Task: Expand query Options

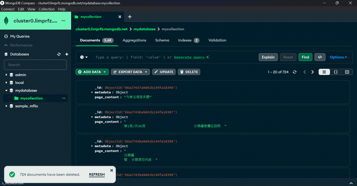Action: (338, 57)
